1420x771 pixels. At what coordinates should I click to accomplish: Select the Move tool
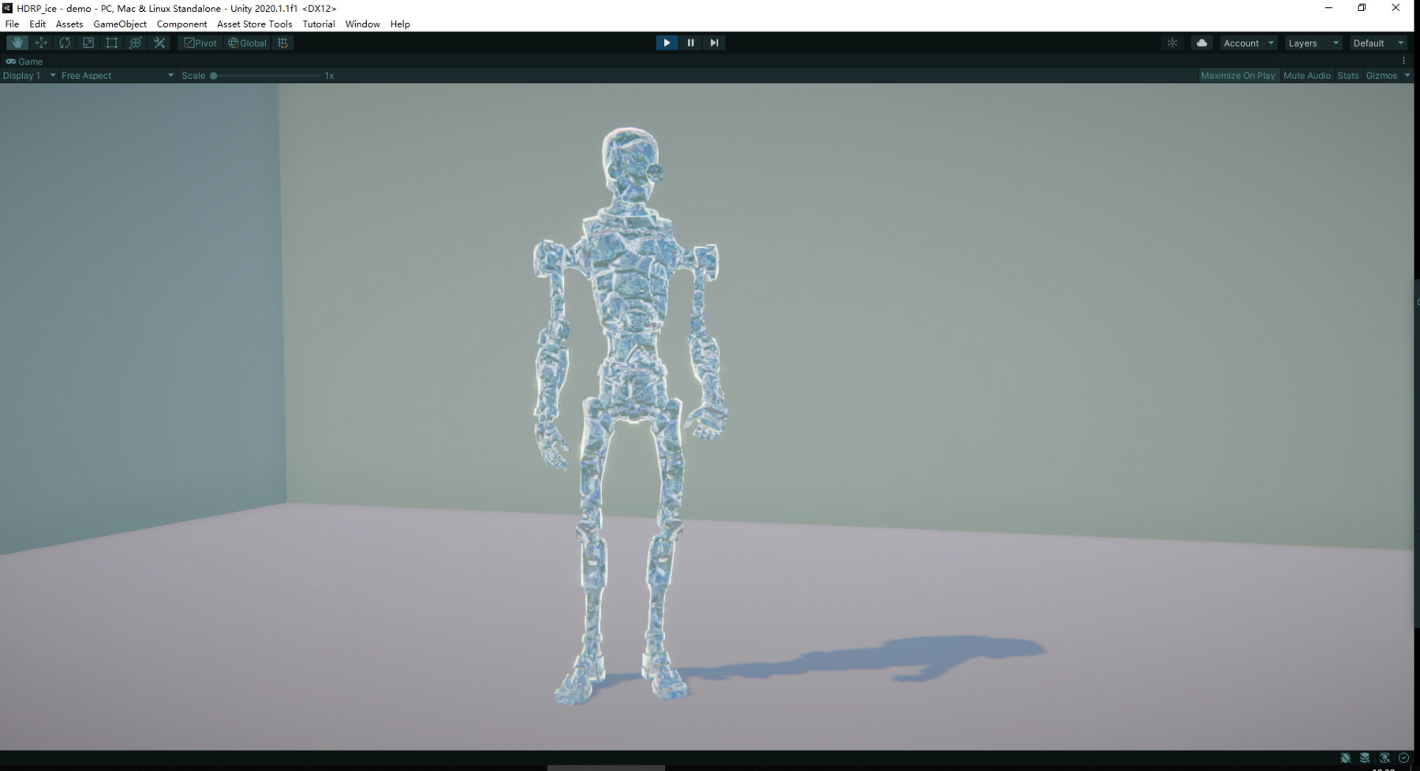[x=40, y=43]
